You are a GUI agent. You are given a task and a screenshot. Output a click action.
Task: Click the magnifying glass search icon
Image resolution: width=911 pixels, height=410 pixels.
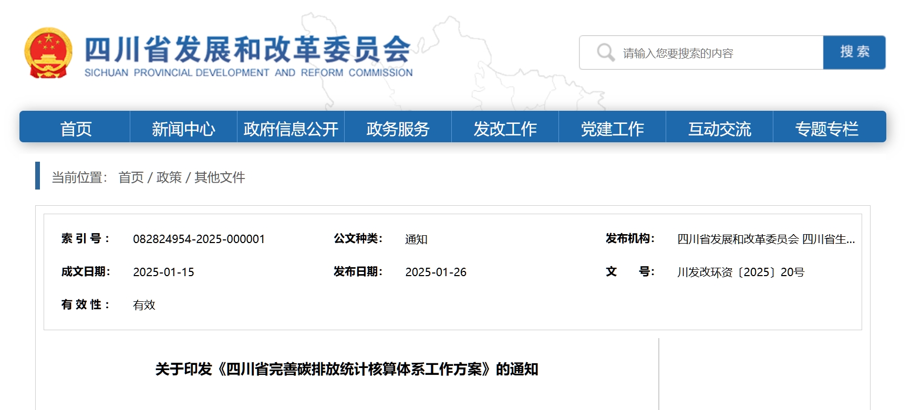pyautogui.click(x=605, y=52)
